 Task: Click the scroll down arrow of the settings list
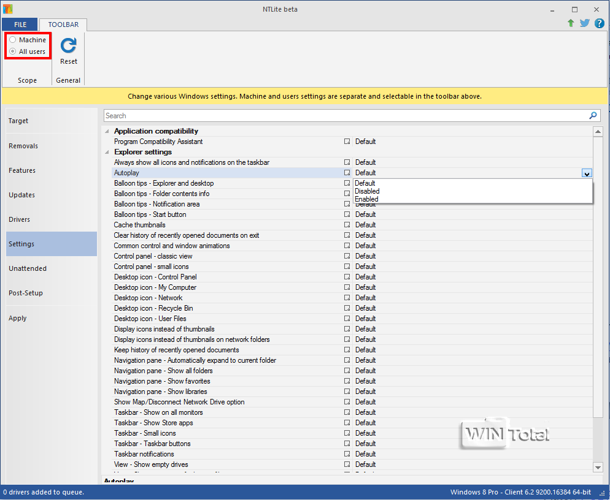click(x=598, y=467)
